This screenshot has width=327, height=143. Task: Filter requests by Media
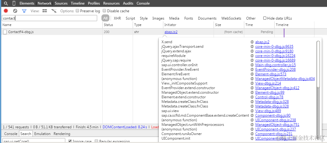tap(174, 18)
